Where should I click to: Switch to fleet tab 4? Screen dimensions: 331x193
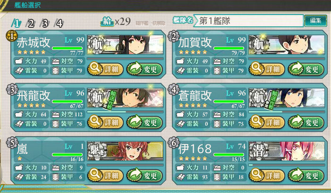tap(59, 24)
